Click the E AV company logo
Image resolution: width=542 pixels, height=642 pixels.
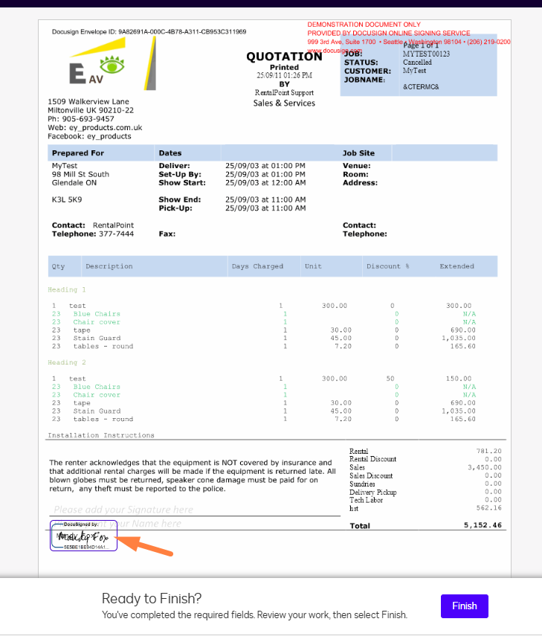(112, 63)
